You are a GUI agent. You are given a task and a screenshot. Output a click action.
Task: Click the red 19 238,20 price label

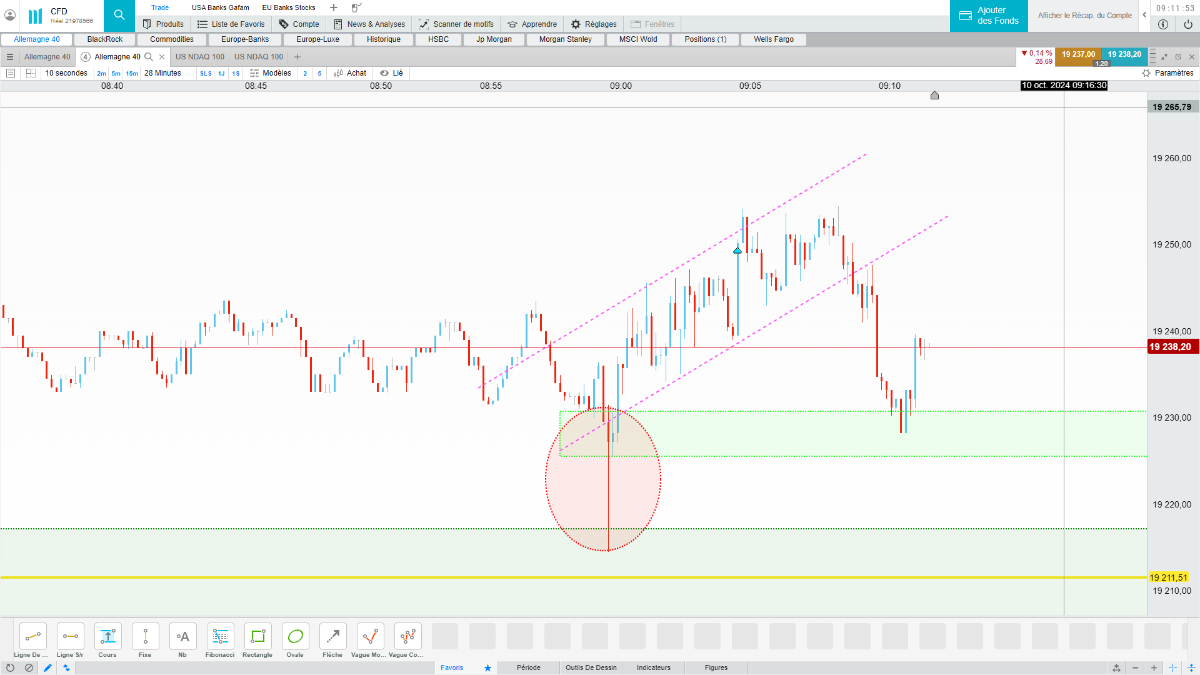pos(1172,347)
